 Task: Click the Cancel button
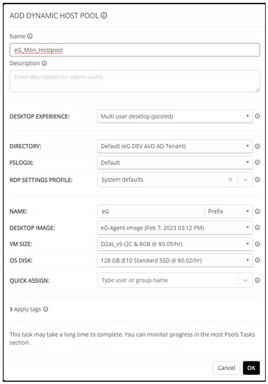(x=226, y=368)
